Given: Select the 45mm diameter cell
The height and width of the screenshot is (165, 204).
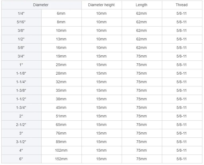Looking at the screenshot, I should pos(61,108).
